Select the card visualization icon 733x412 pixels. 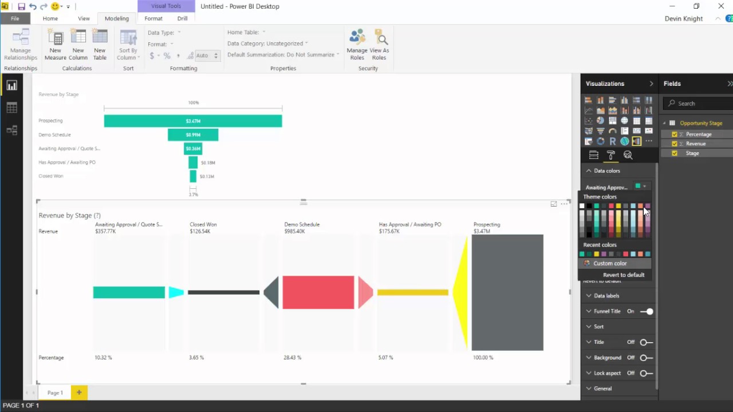(636, 131)
